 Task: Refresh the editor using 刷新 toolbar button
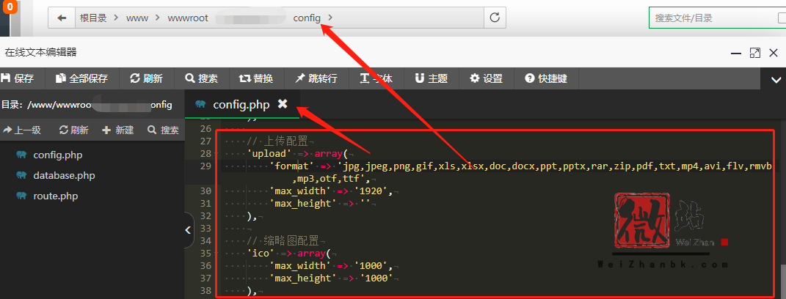[x=146, y=78]
